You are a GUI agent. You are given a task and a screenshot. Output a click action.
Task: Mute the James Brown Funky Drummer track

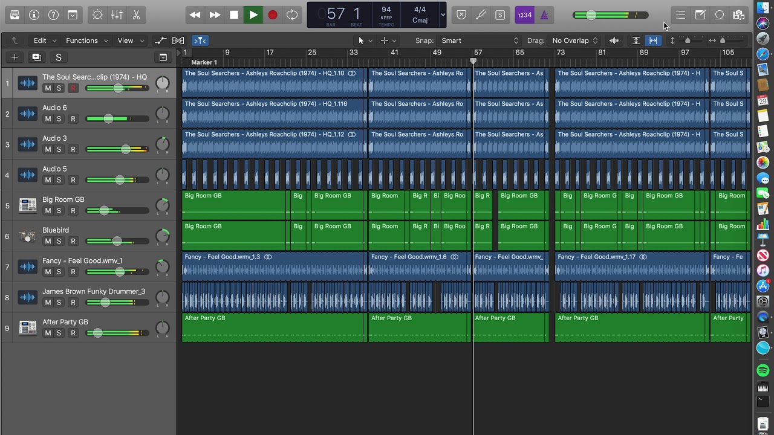[x=48, y=302]
